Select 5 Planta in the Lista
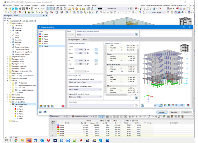This screenshot has height=143, width=198. click(52, 34)
